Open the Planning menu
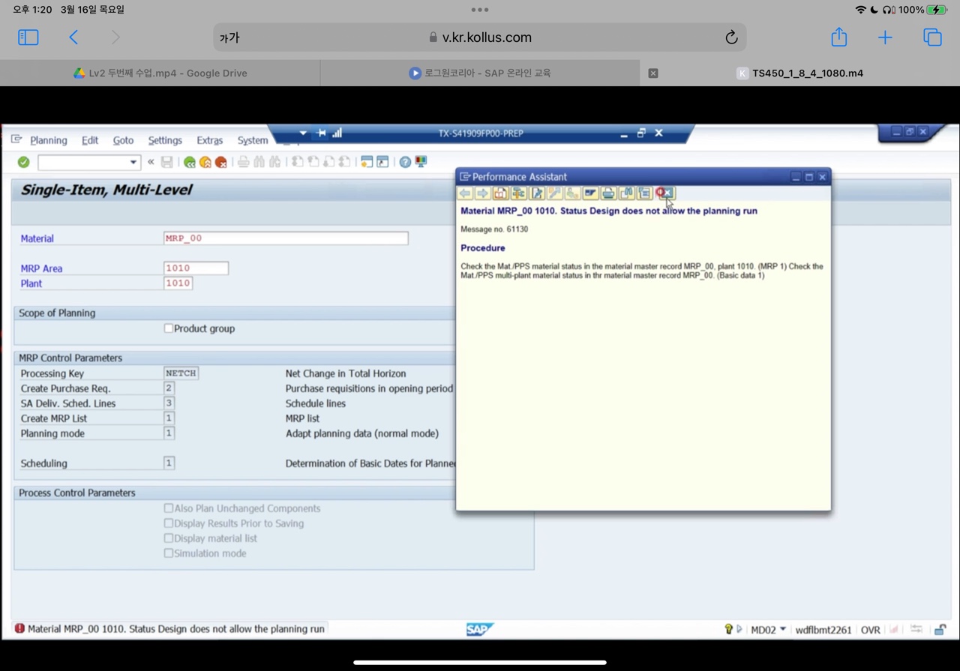The image size is (960, 671). click(49, 140)
